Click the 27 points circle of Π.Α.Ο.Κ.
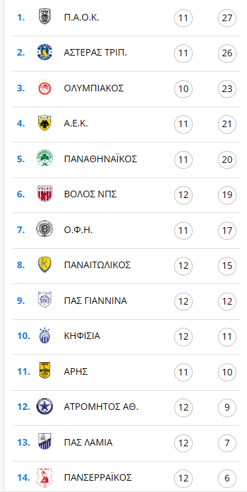The width and height of the screenshot is (247, 492). tap(227, 18)
